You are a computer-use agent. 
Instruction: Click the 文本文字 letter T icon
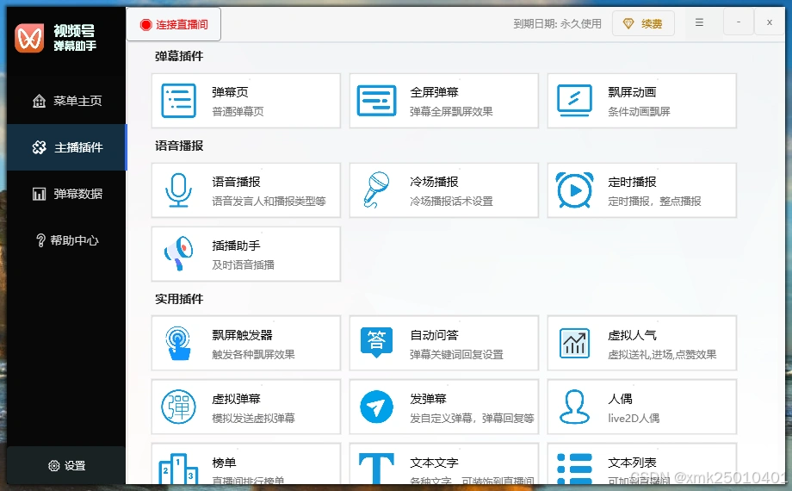point(376,469)
